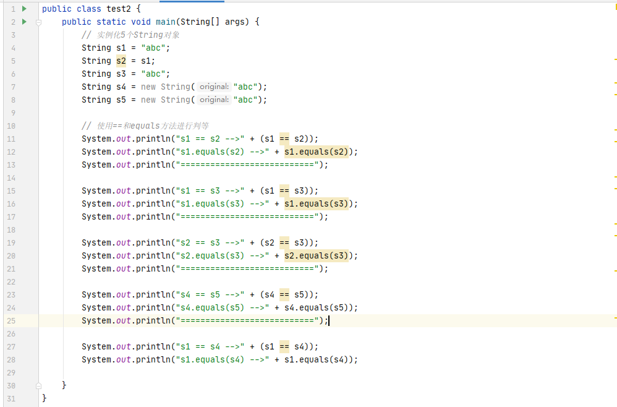
Task: Click 'new String' on the s5 line
Action: click(166, 100)
